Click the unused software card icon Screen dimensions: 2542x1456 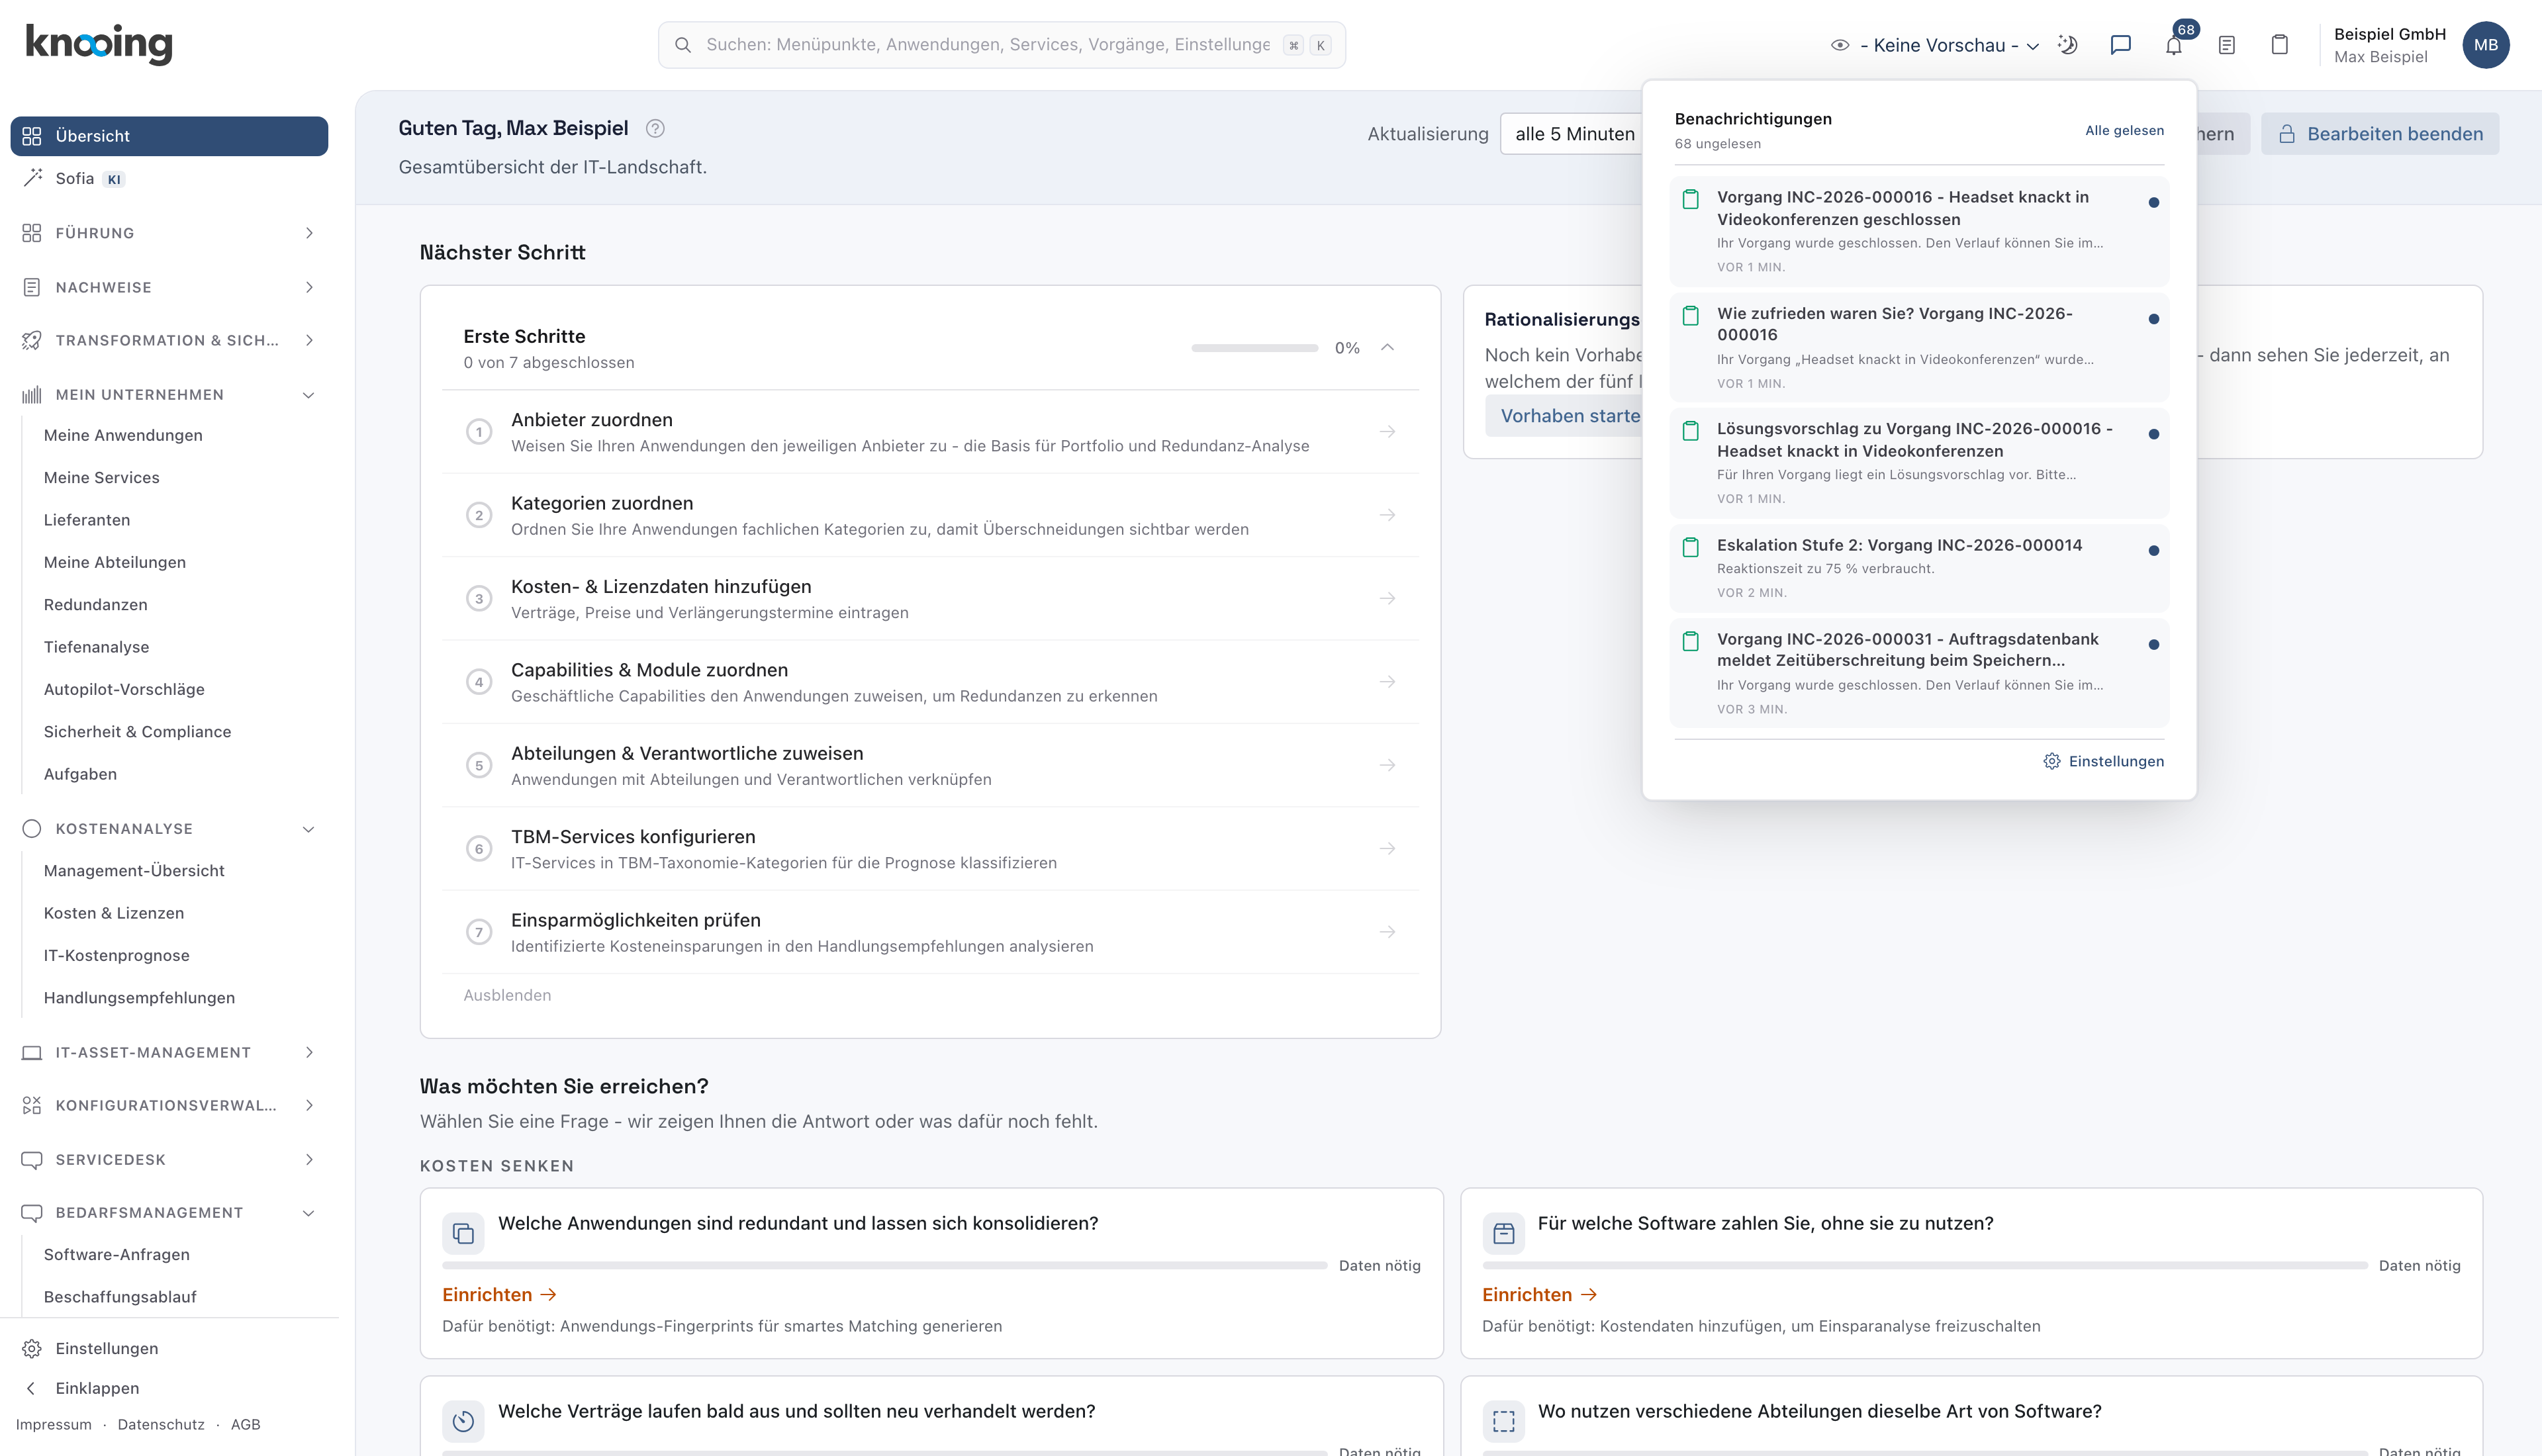1503,1233
